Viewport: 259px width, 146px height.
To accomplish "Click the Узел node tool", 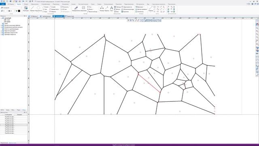I will (45, 9).
